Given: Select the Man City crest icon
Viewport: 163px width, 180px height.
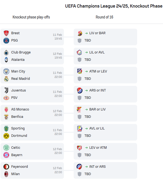Looking at the screenshot, I should tap(6, 71).
